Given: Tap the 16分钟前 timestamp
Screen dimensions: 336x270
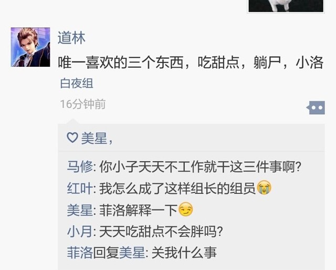Looking at the screenshot, I should pyautogui.click(x=83, y=104).
